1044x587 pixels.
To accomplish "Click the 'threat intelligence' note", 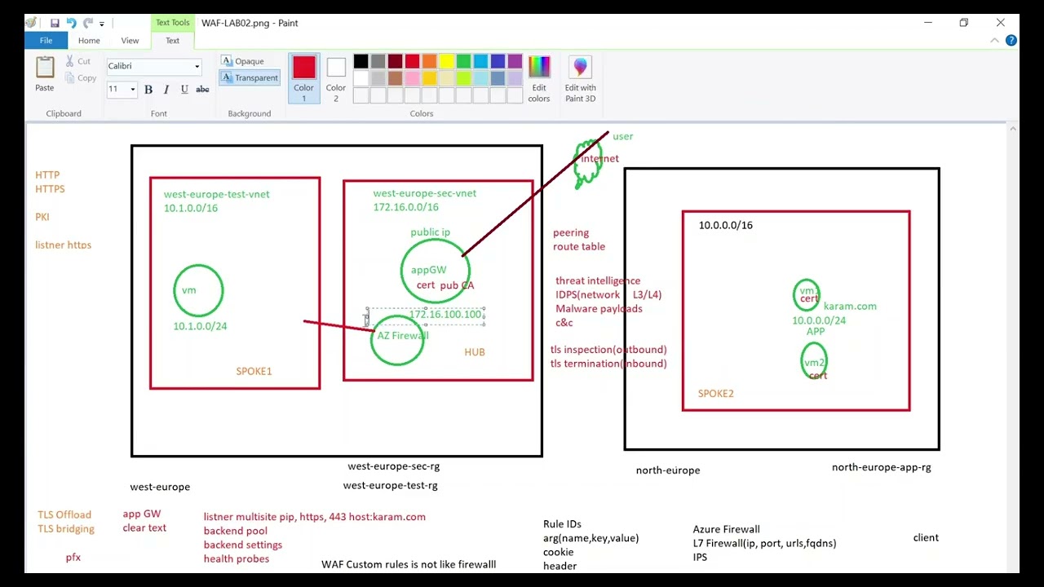I will click(x=598, y=280).
